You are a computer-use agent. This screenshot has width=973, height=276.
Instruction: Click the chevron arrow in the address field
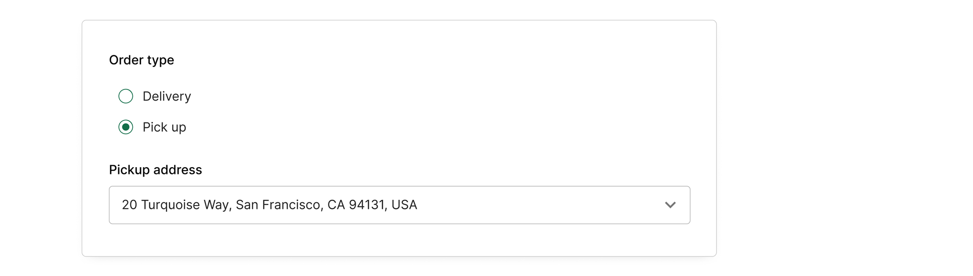[670, 205]
